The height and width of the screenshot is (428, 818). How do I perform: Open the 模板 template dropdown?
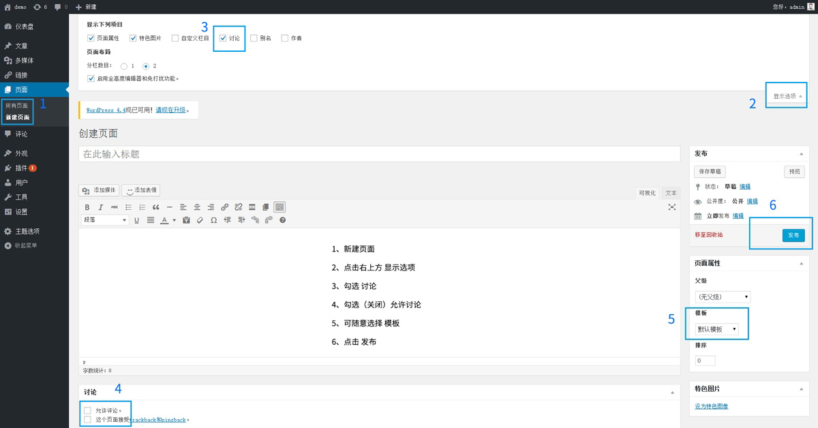716,329
